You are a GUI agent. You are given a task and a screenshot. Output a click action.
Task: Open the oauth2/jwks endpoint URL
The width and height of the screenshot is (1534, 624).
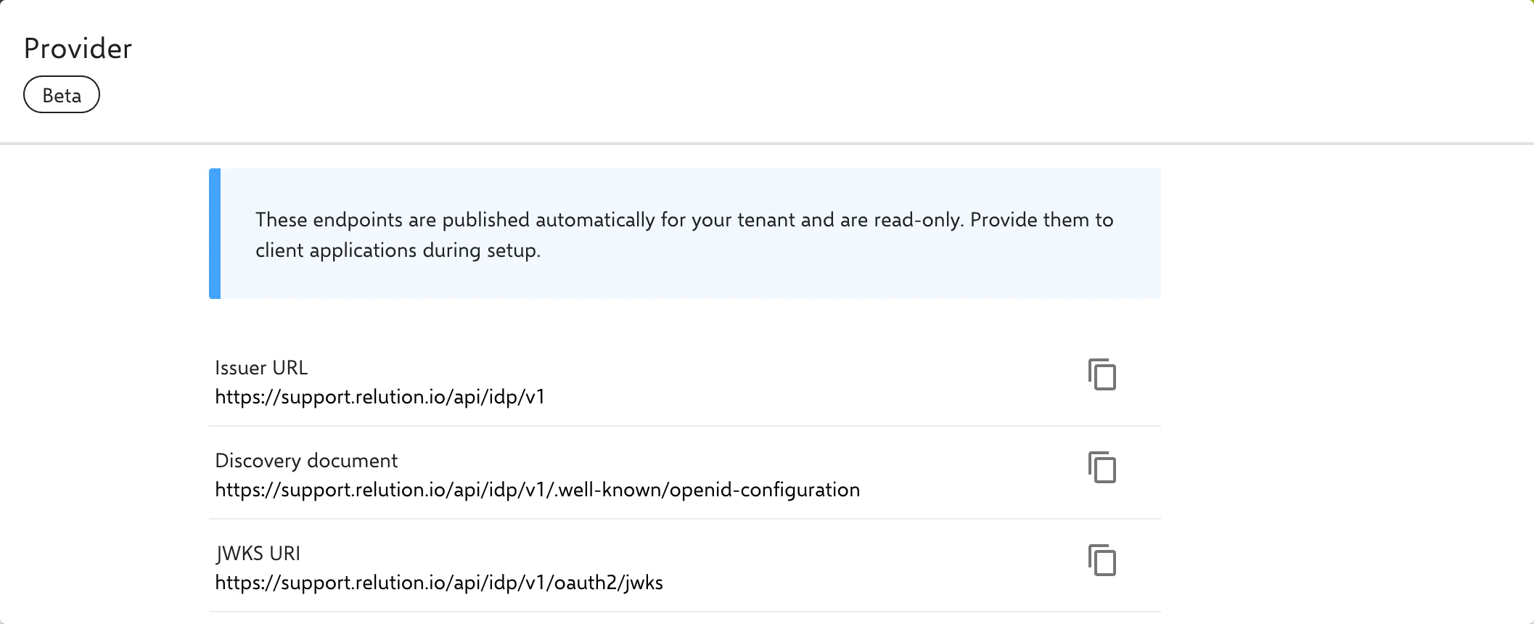(x=439, y=583)
